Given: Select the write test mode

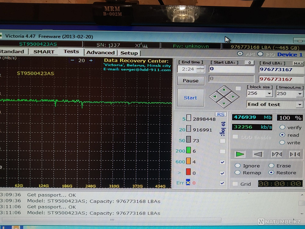Looking at the screenshot, I should [x=282, y=142].
